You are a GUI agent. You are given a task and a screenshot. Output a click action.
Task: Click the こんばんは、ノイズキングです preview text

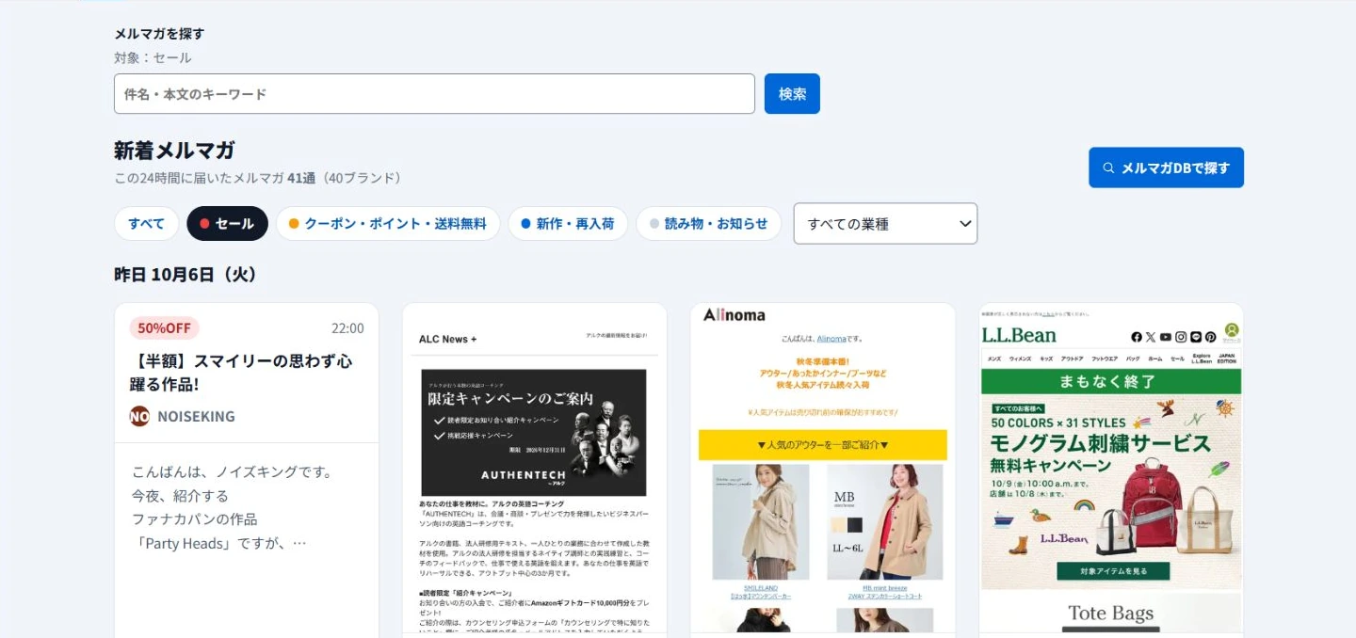pos(233,471)
